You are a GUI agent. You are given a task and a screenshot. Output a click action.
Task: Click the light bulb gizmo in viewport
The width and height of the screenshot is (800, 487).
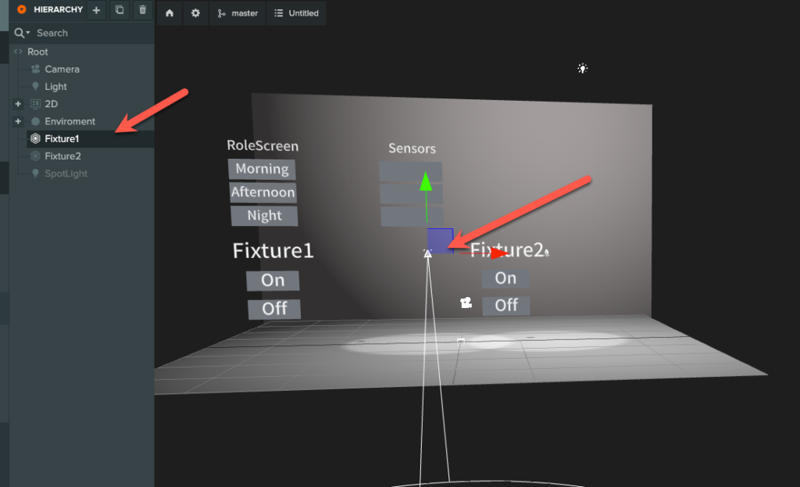(x=582, y=69)
